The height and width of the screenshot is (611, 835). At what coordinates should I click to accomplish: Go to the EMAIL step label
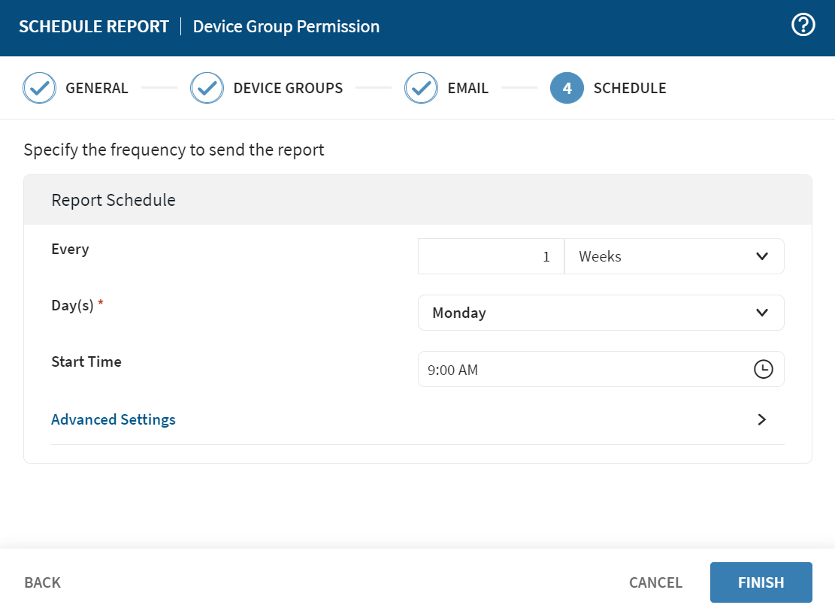coord(467,88)
